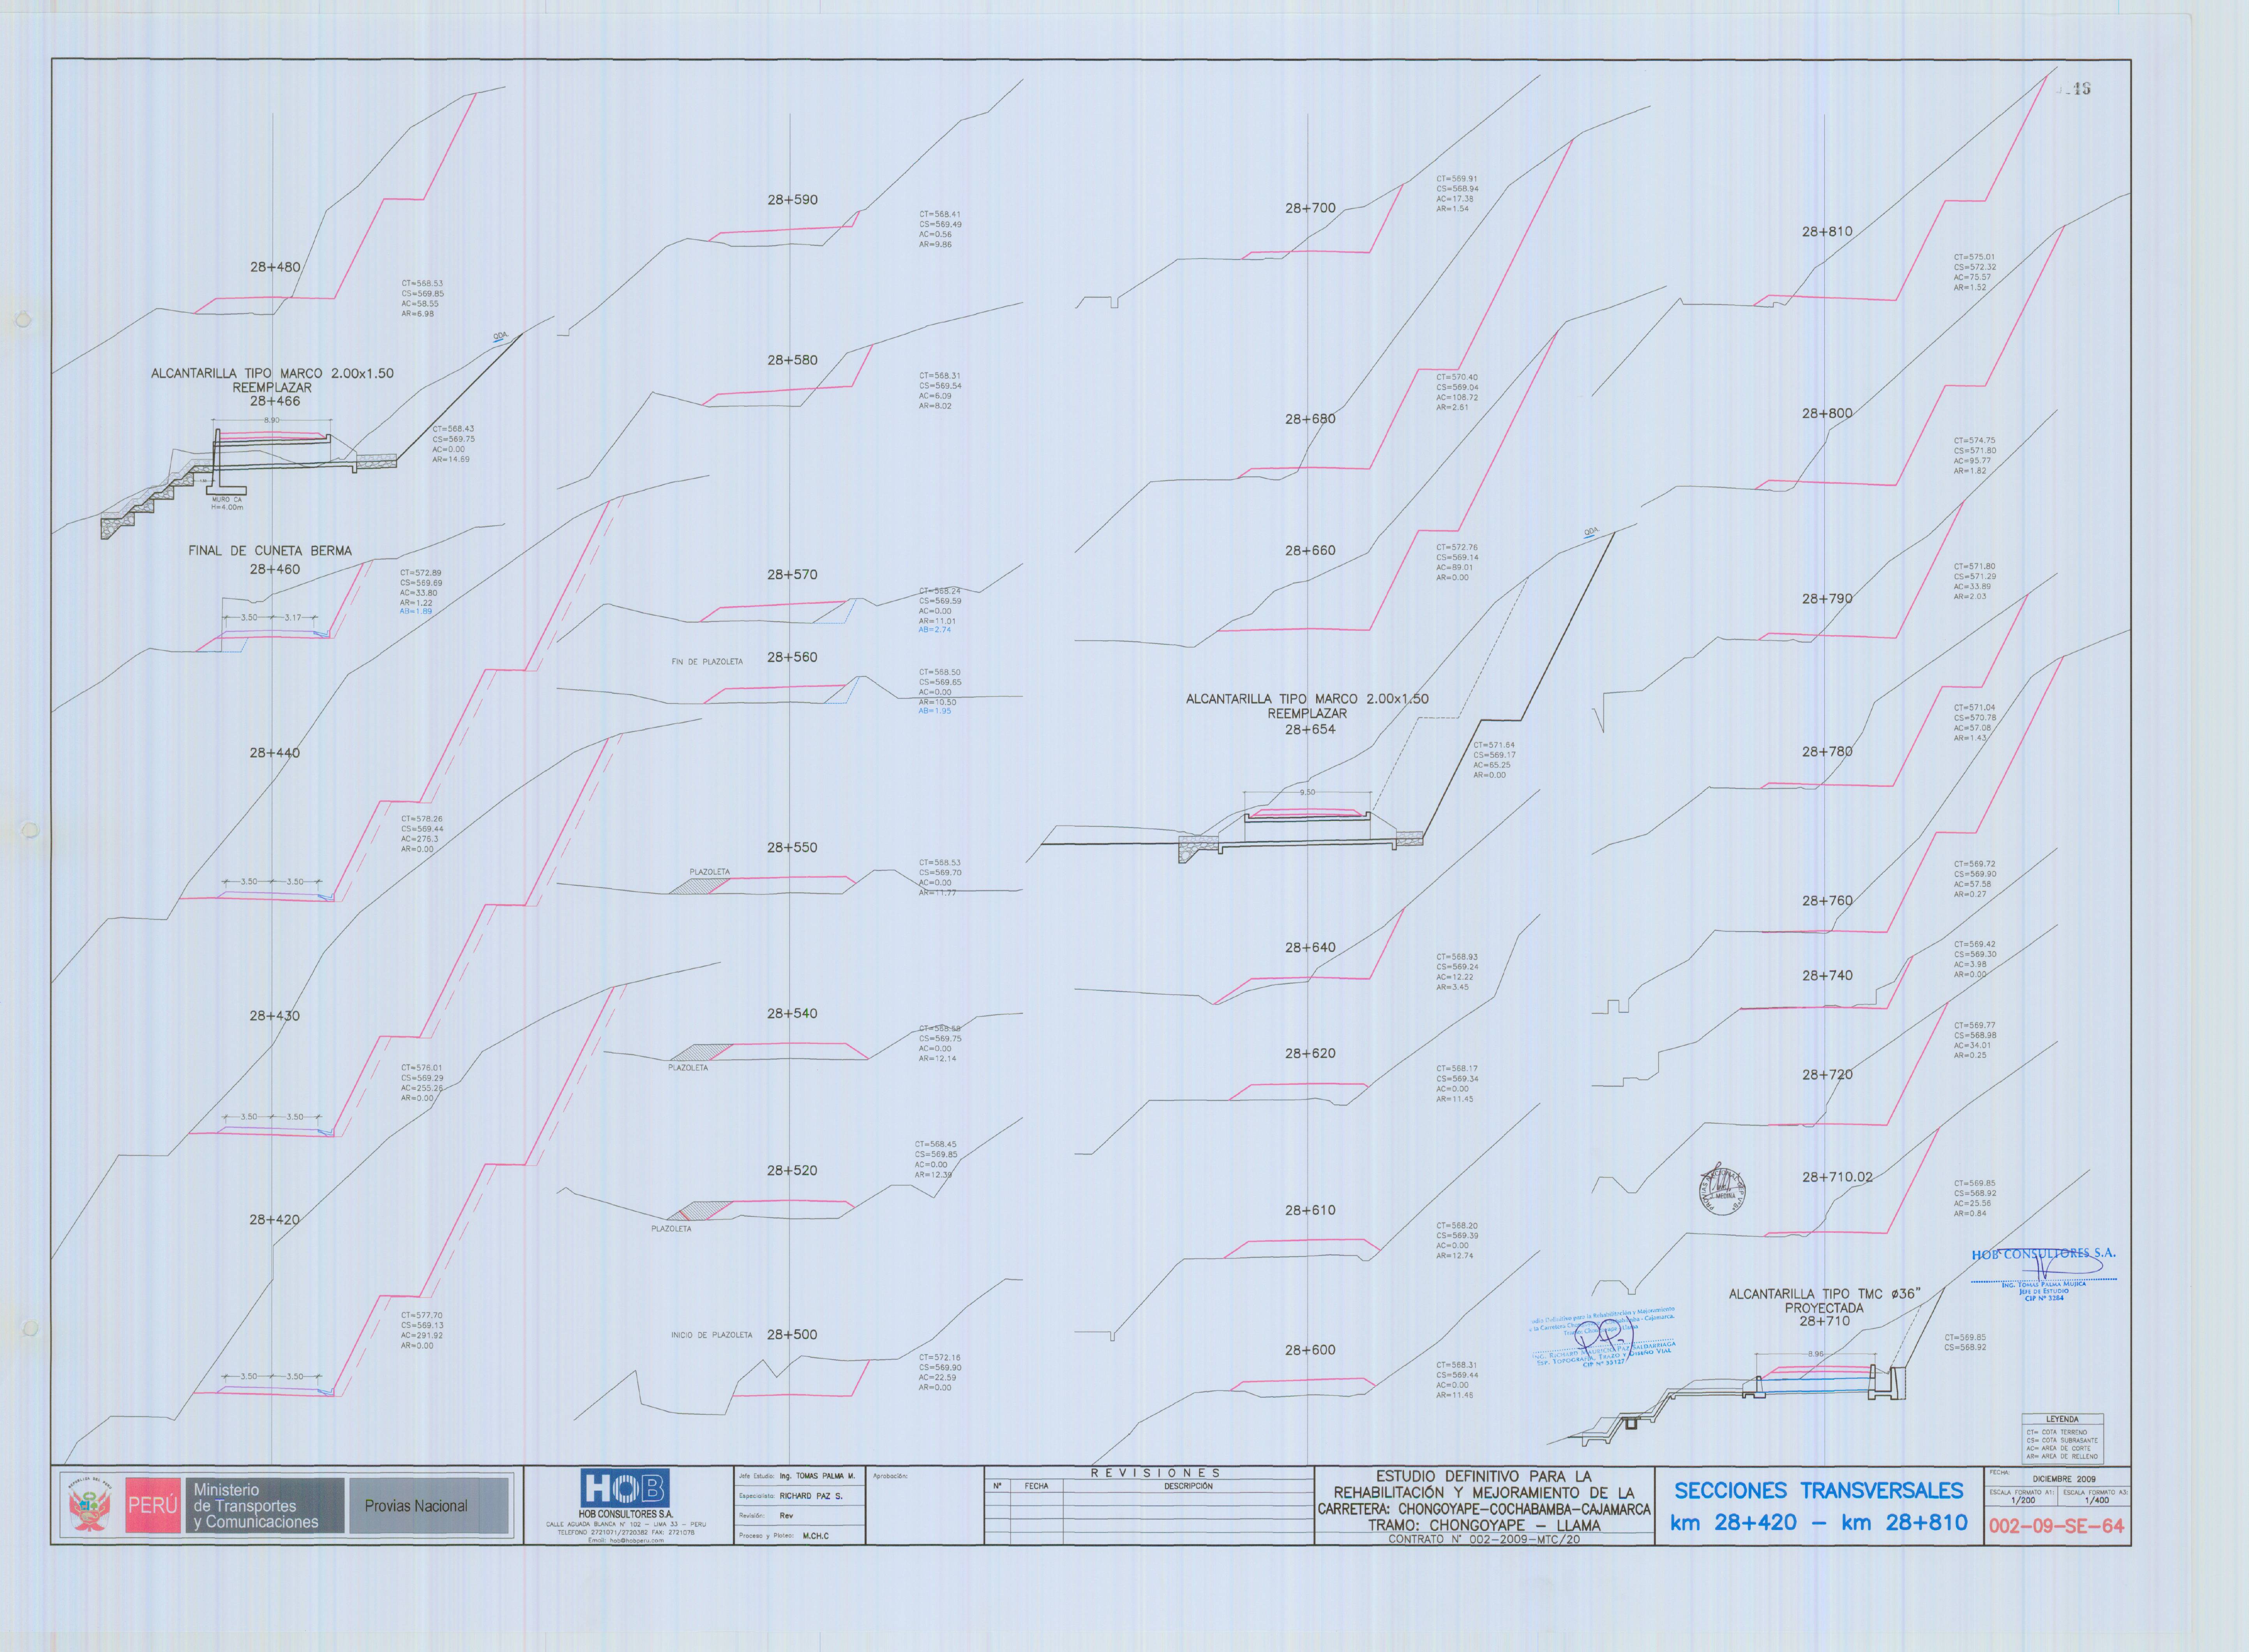Click section label 28+480
This screenshot has height=1652, width=2249.
click(x=275, y=267)
